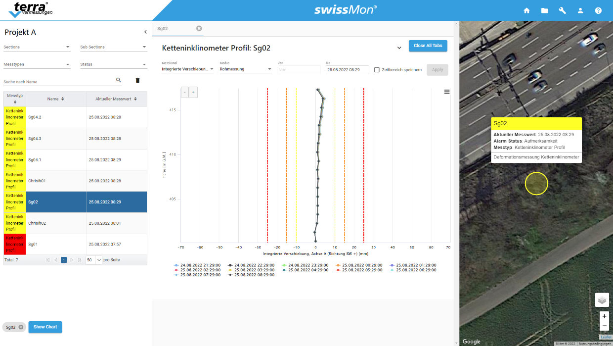Select the Sg01 row in table
Image resolution: width=613 pixels, height=346 pixels.
(75, 244)
